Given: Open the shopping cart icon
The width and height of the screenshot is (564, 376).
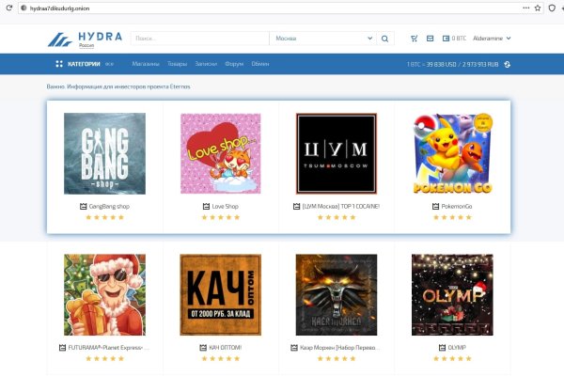Looking at the screenshot, I should pos(415,39).
